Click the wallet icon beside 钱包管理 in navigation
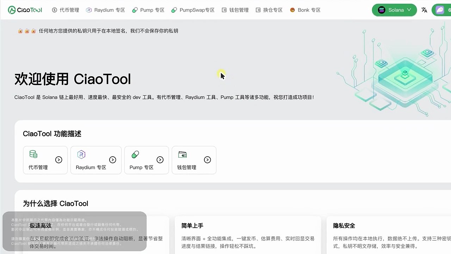The image size is (451, 254). [x=224, y=10]
